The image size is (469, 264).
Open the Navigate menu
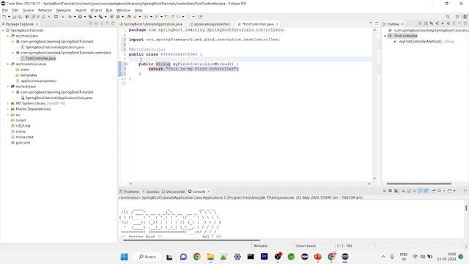tap(64, 10)
